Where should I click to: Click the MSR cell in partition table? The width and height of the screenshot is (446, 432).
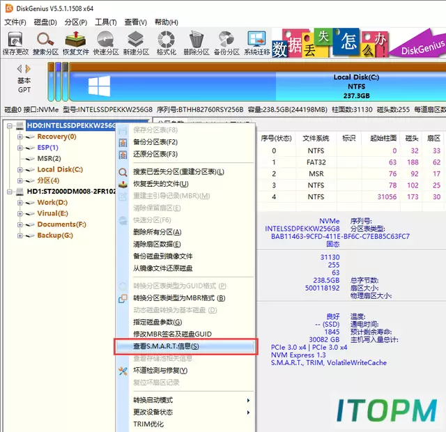click(x=316, y=173)
